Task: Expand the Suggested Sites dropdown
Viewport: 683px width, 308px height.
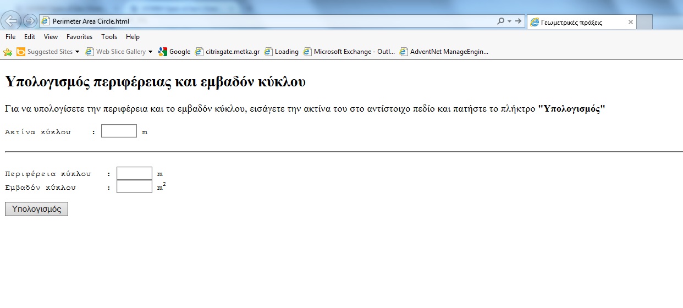Action: click(x=77, y=52)
